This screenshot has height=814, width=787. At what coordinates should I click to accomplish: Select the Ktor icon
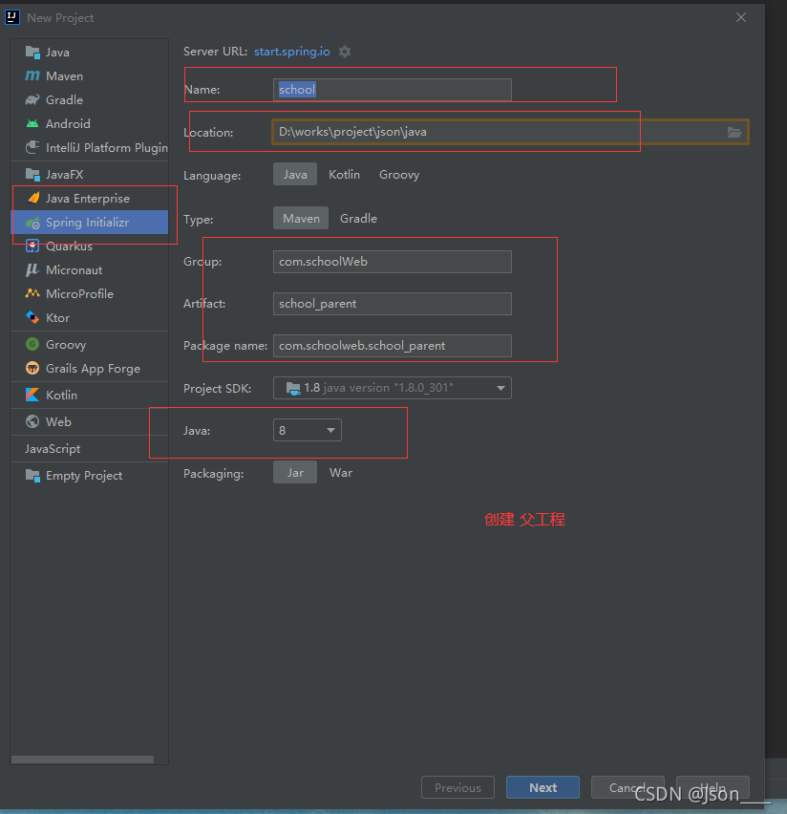pos(32,317)
